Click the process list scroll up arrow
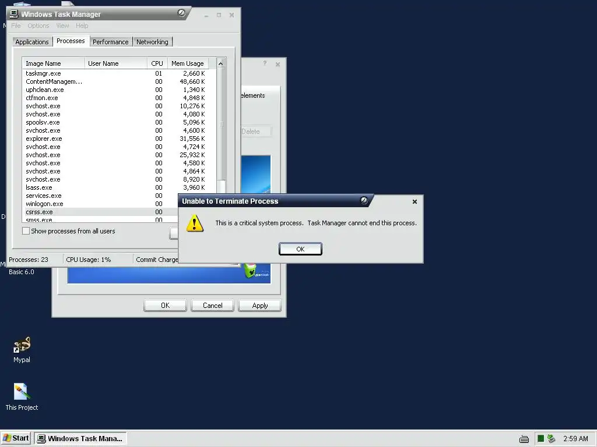The image size is (597, 447). (x=221, y=63)
